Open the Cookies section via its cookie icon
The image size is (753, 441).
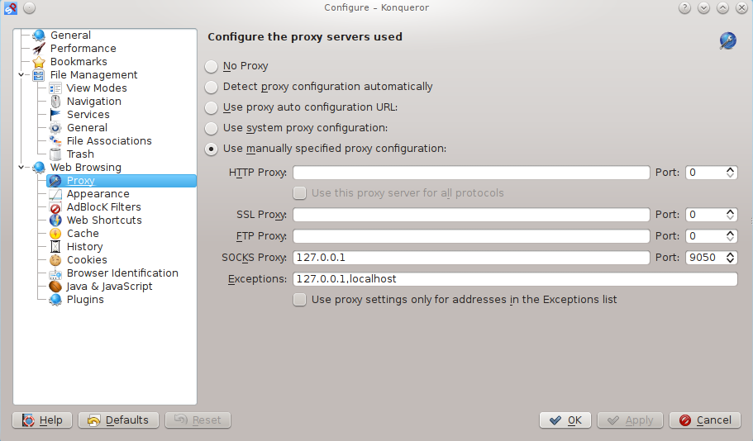[x=55, y=260]
